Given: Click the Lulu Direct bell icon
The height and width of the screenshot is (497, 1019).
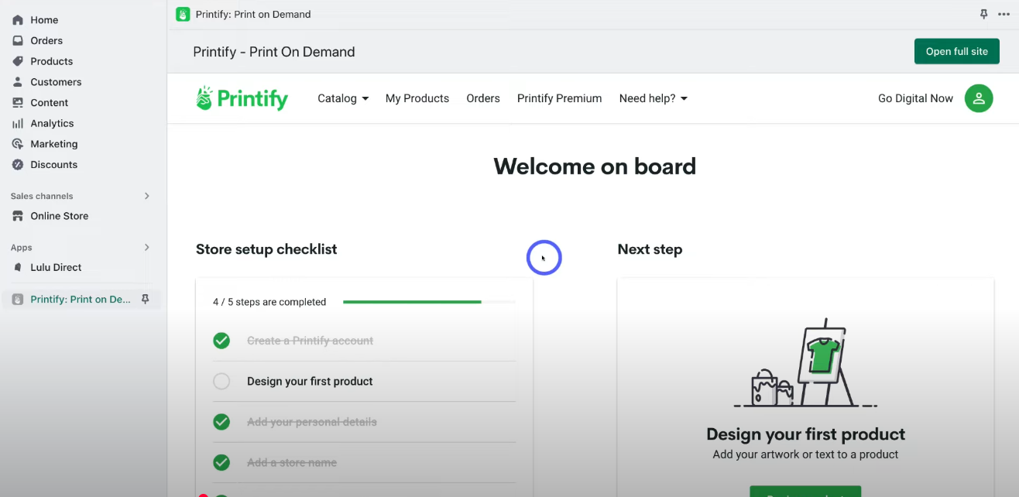Looking at the screenshot, I should [18, 267].
